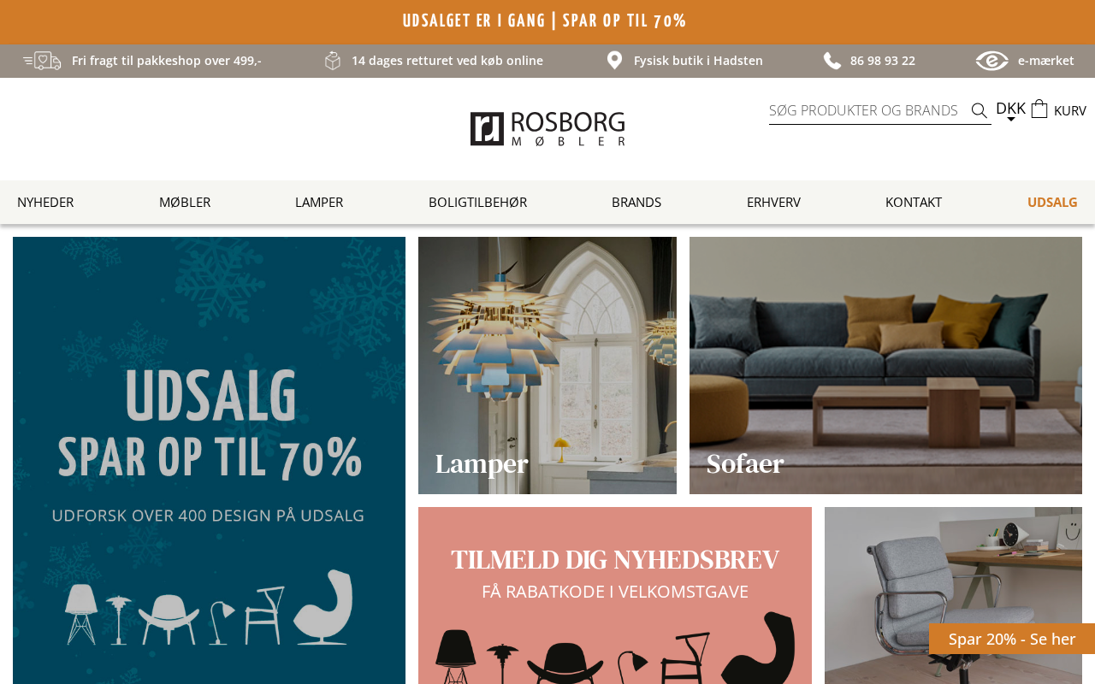1095x684 pixels.
Task: Open the LAMPER menu
Action: coord(319,202)
